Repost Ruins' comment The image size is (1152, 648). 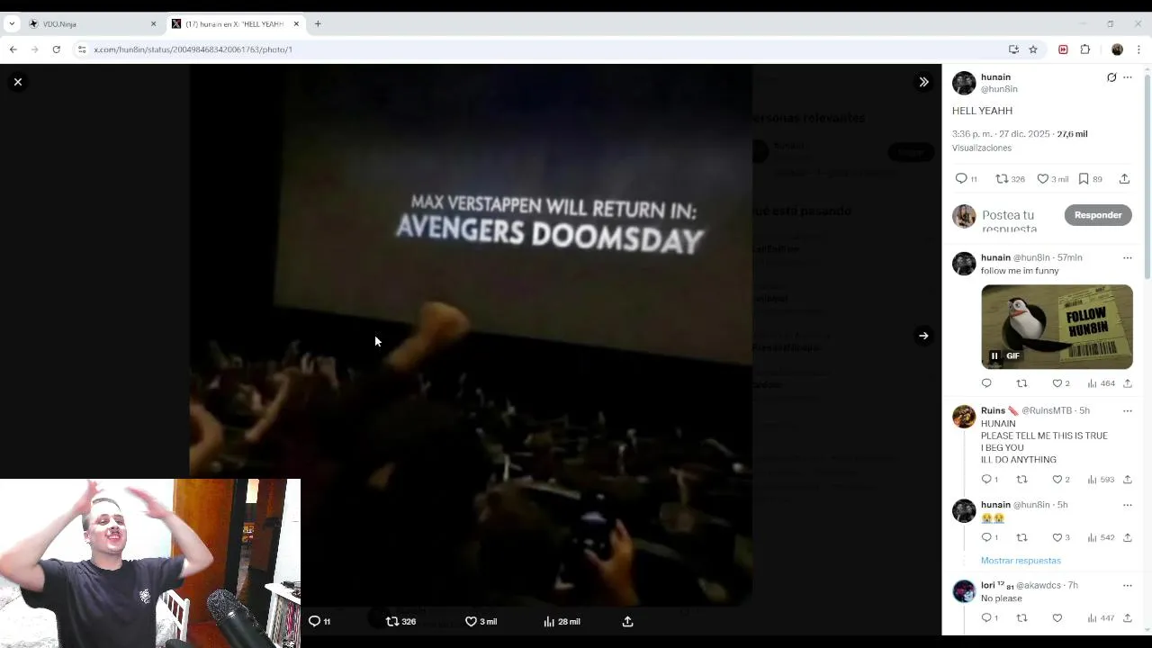(1021, 480)
